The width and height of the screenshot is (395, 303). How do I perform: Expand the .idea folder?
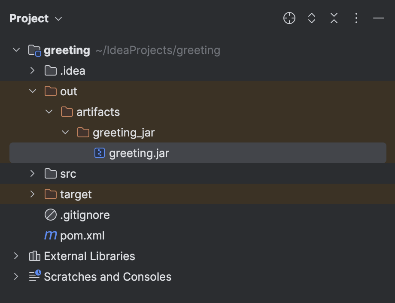pos(32,70)
